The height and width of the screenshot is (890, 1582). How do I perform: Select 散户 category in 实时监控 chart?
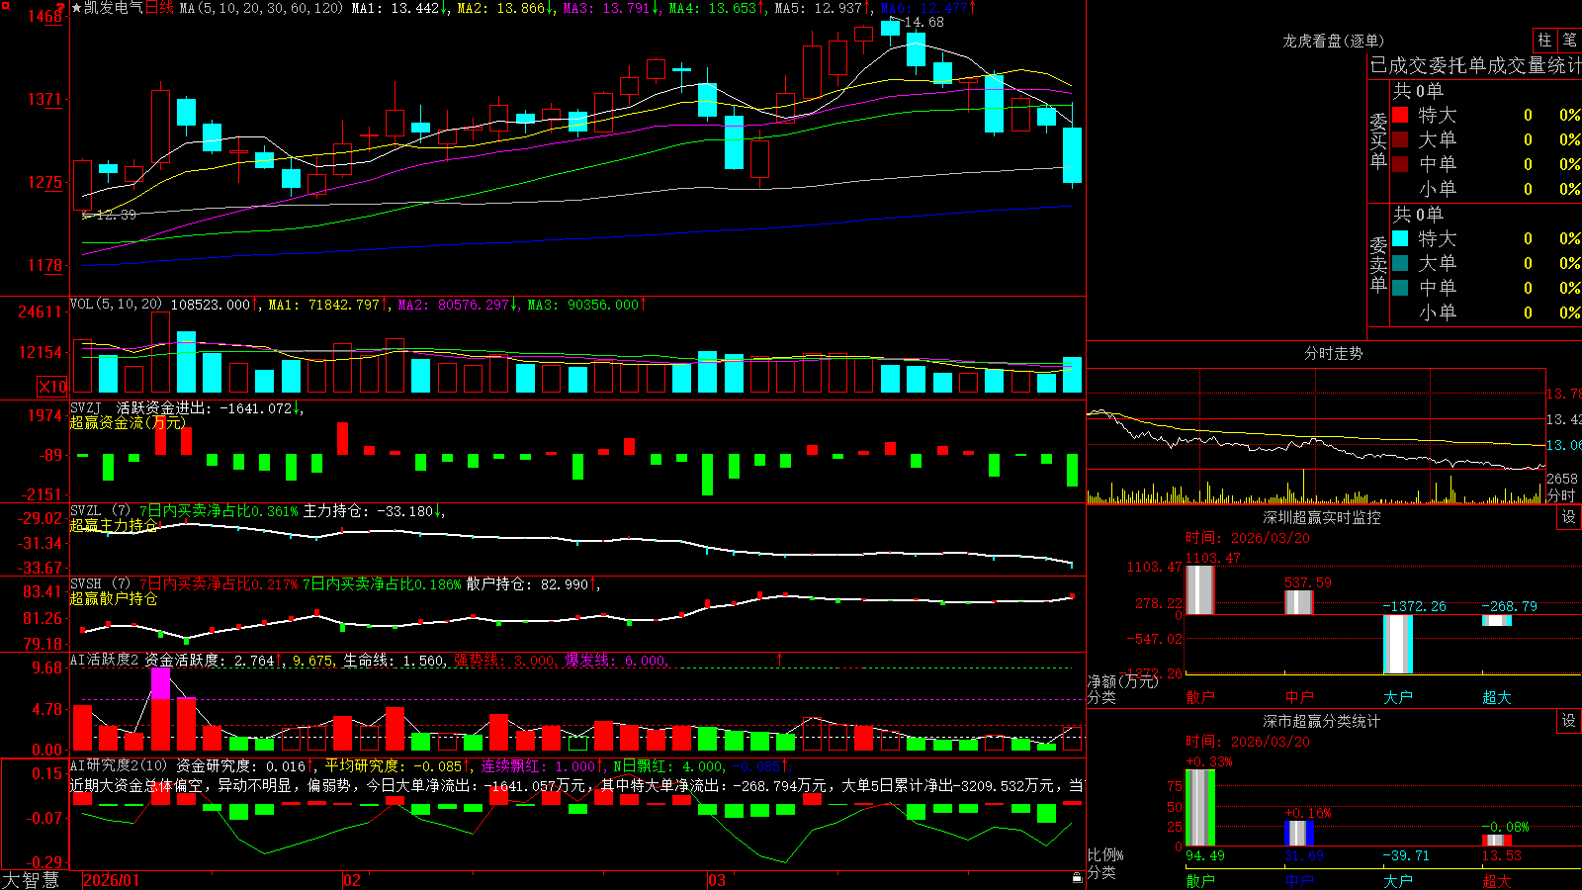pyautogui.click(x=1200, y=697)
